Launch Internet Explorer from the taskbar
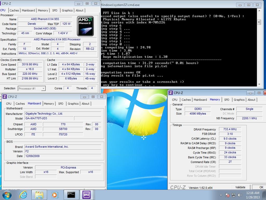 (x=23, y=195)
